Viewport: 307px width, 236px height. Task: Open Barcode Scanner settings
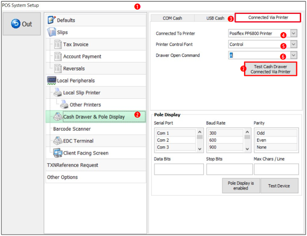[x=96, y=129]
